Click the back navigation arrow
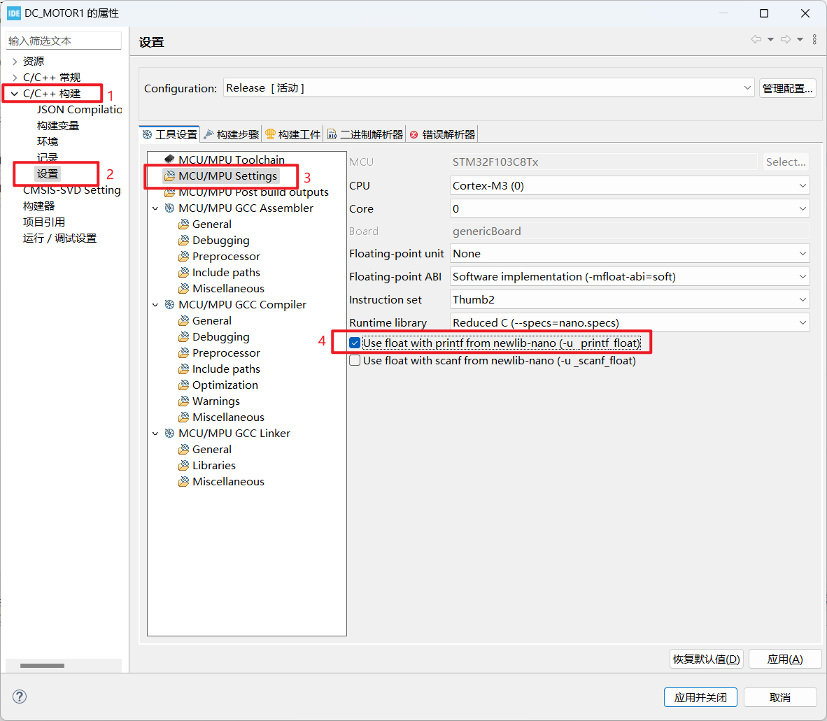 pos(758,39)
